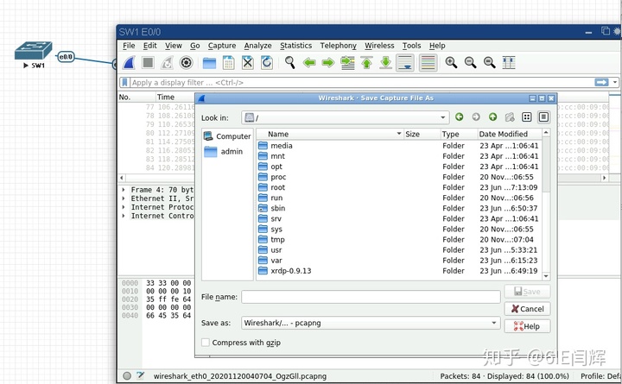This screenshot has height=384, width=622.
Task: Restart the current capture
Action: click(x=167, y=63)
